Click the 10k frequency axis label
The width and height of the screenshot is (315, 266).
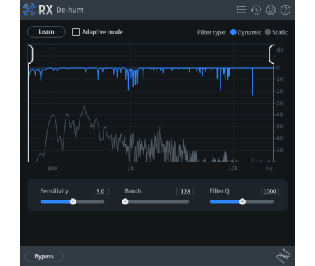[x=233, y=168]
